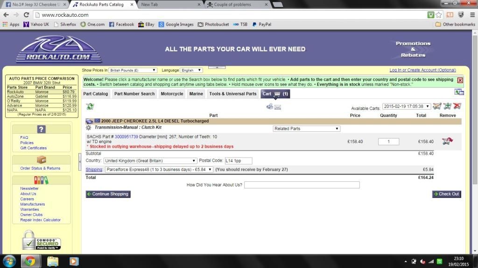Open Other bookmarks folder

pos(455,24)
